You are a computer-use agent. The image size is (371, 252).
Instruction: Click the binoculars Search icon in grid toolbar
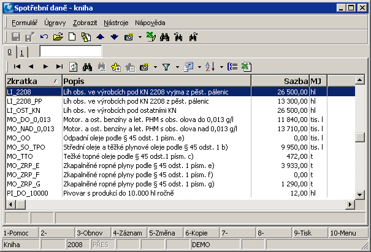(87, 67)
